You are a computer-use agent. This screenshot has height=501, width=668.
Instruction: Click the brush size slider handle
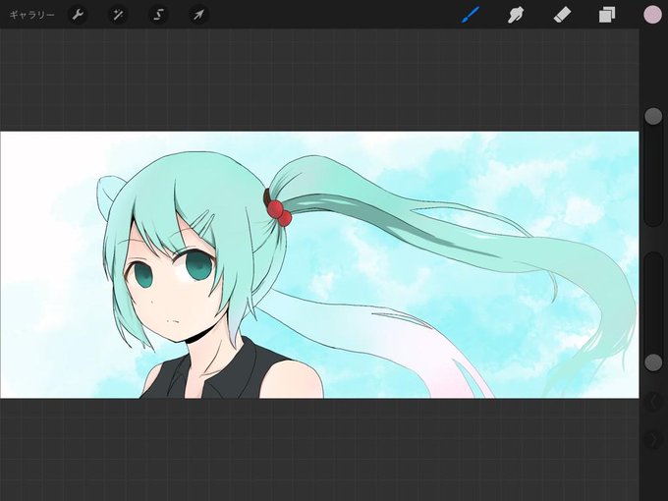click(653, 116)
